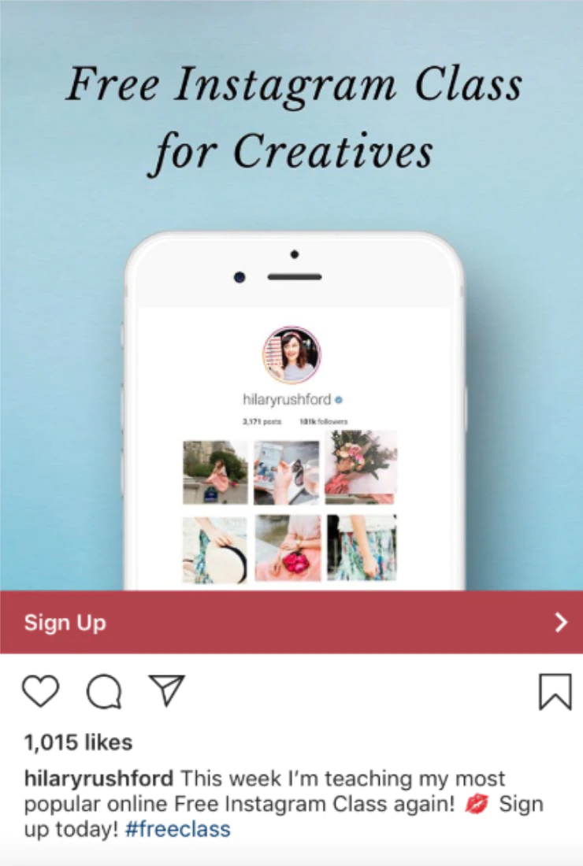Tap the arrow chevron on Sign Up bar
This screenshot has height=866, width=583.
click(561, 623)
